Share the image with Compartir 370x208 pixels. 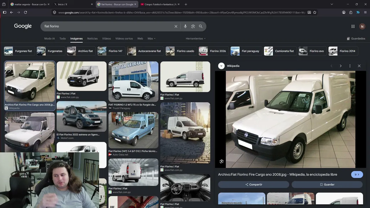(254, 185)
